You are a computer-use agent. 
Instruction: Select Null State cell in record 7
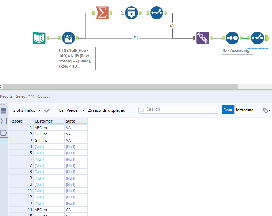pyautogui.click(x=76, y=166)
